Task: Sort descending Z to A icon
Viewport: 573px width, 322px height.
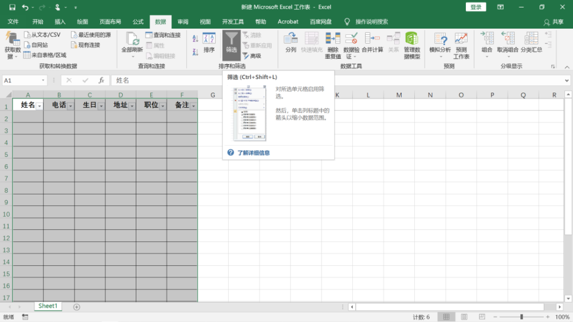Action: pyautogui.click(x=195, y=52)
